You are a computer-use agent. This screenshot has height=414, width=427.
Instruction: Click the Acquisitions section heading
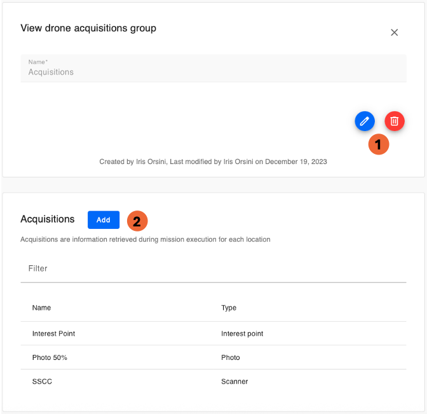point(48,219)
